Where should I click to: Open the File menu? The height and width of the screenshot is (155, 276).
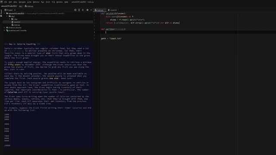(6, 2)
